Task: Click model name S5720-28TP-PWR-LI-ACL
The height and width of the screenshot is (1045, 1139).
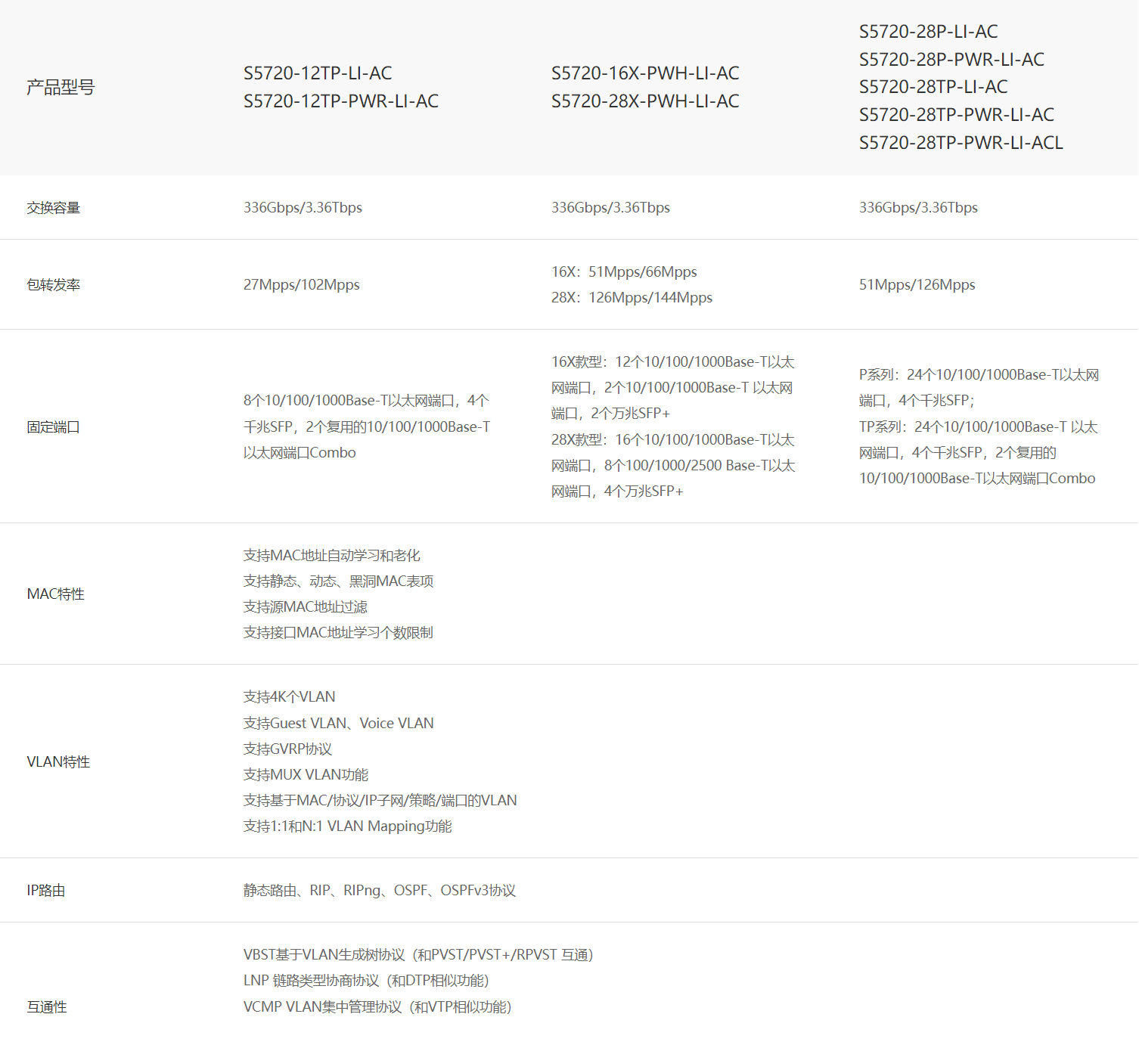Action: pyautogui.click(x=961, y=143)
